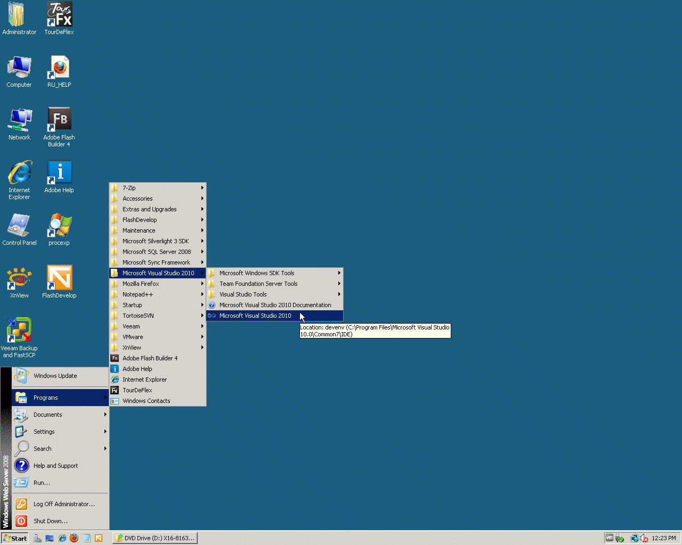682x545 pixels.
Task: Select Adobe Flash Builder 4 desktop shortcut
Action: (x=59, y=127)
